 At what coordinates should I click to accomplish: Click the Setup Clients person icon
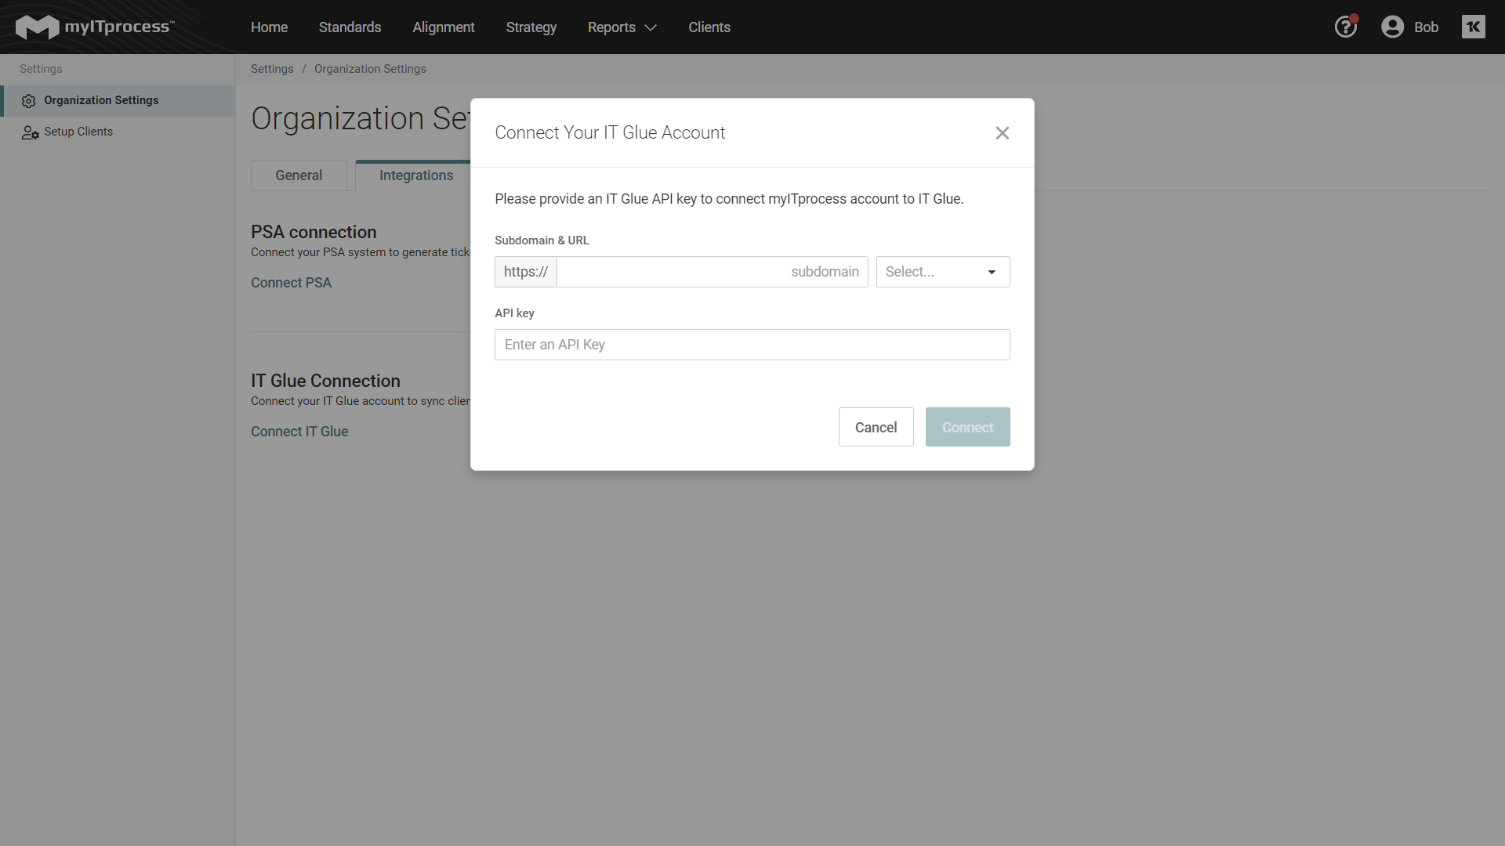coord(30,132)
